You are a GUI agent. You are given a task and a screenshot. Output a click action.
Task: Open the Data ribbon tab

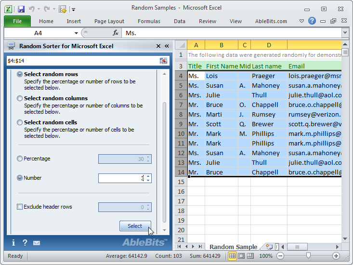[x=180, y=21]
